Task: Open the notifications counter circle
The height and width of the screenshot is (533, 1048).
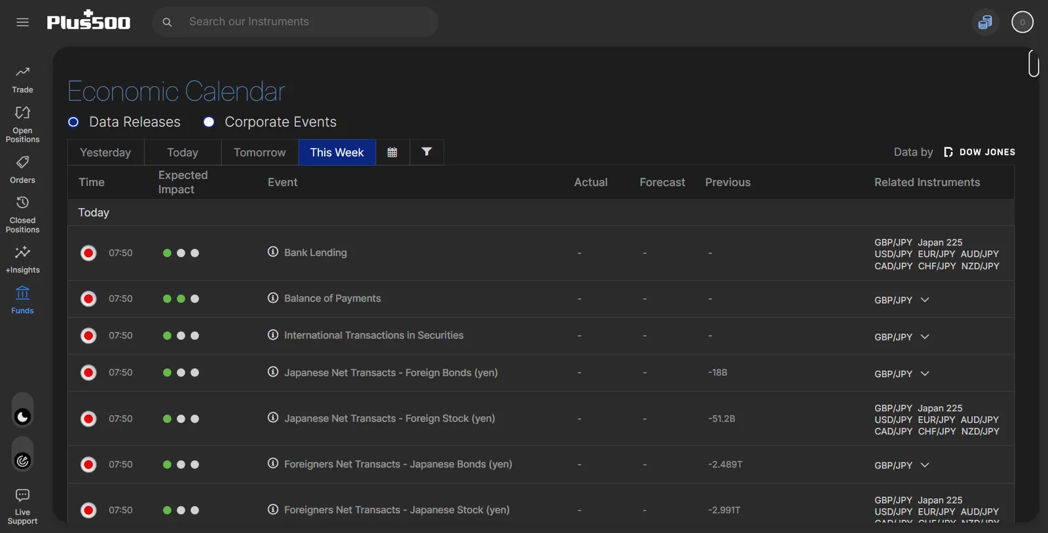Action: pyautogui.click(x=1022, y=22)
